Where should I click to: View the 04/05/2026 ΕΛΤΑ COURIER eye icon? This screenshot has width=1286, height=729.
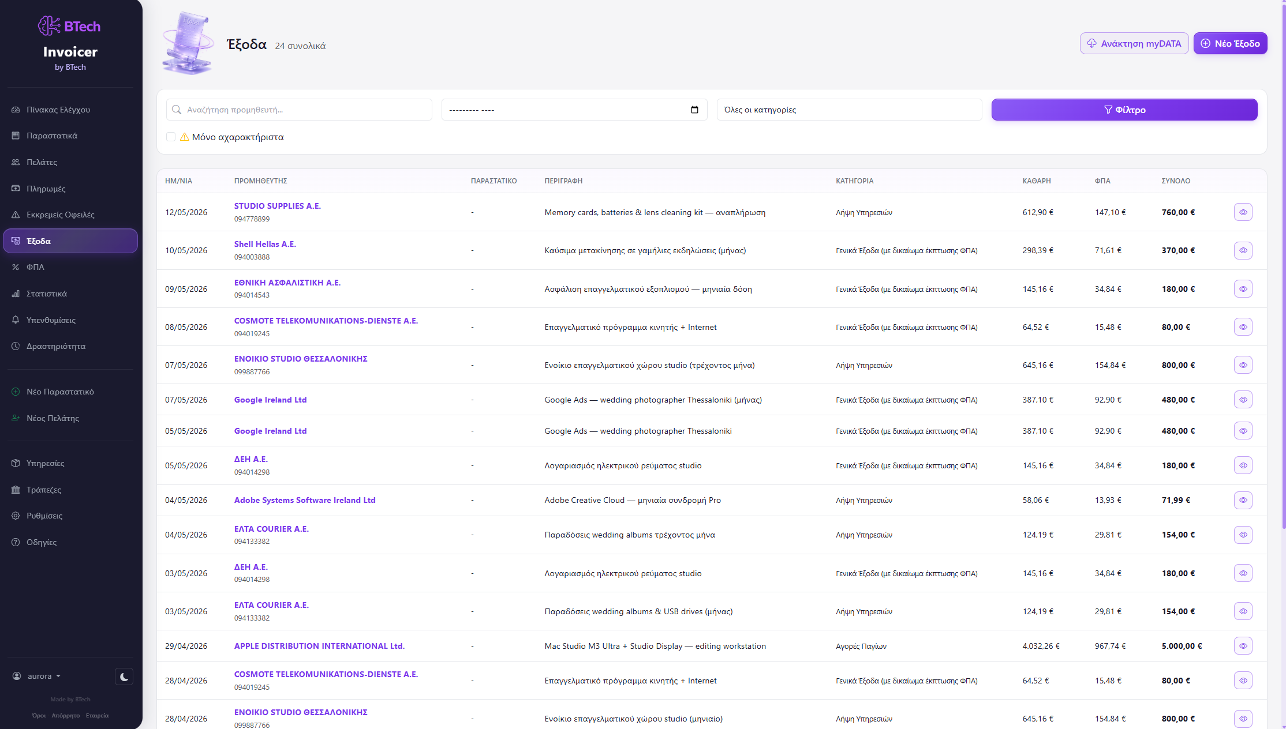[1243, 535]
